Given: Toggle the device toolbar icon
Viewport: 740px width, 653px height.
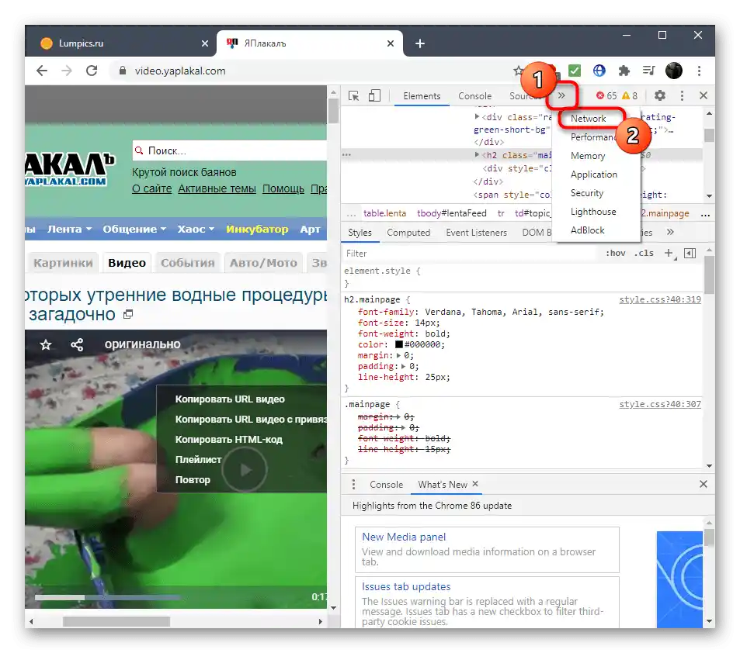Looking at the screenshot, I should [x=375, y=95].
